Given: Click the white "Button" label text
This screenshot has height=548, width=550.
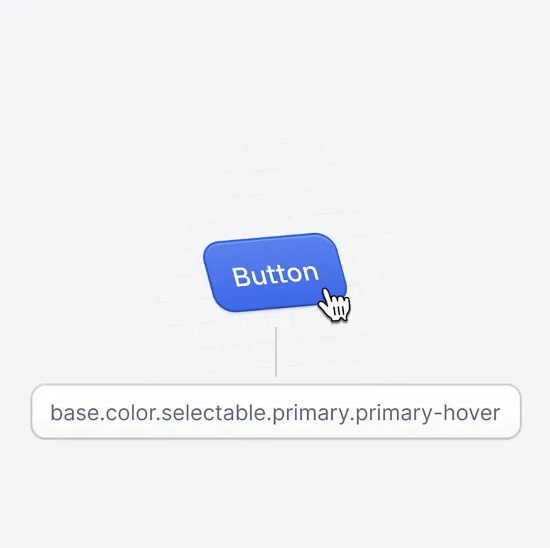Looking at the screenshot, I should point(276,275).
